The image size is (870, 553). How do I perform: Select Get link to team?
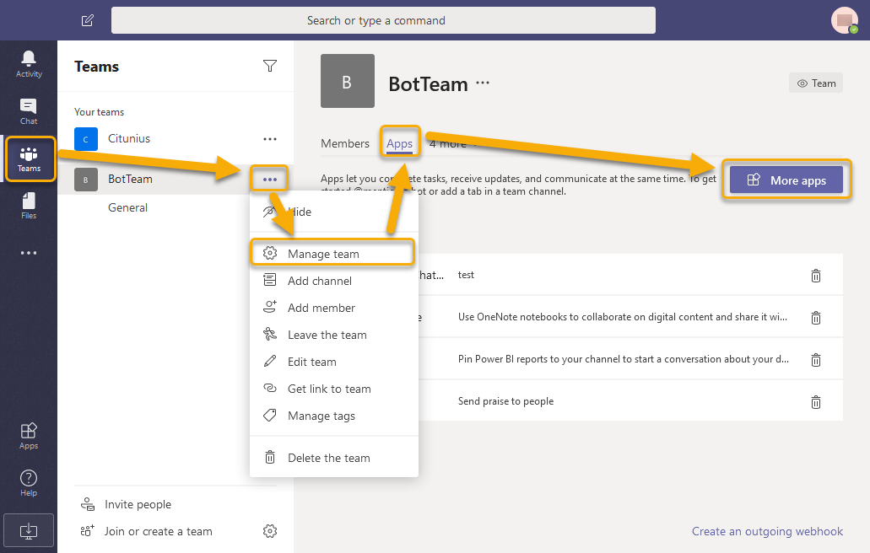pyautogui.click(x=334, y=389)
